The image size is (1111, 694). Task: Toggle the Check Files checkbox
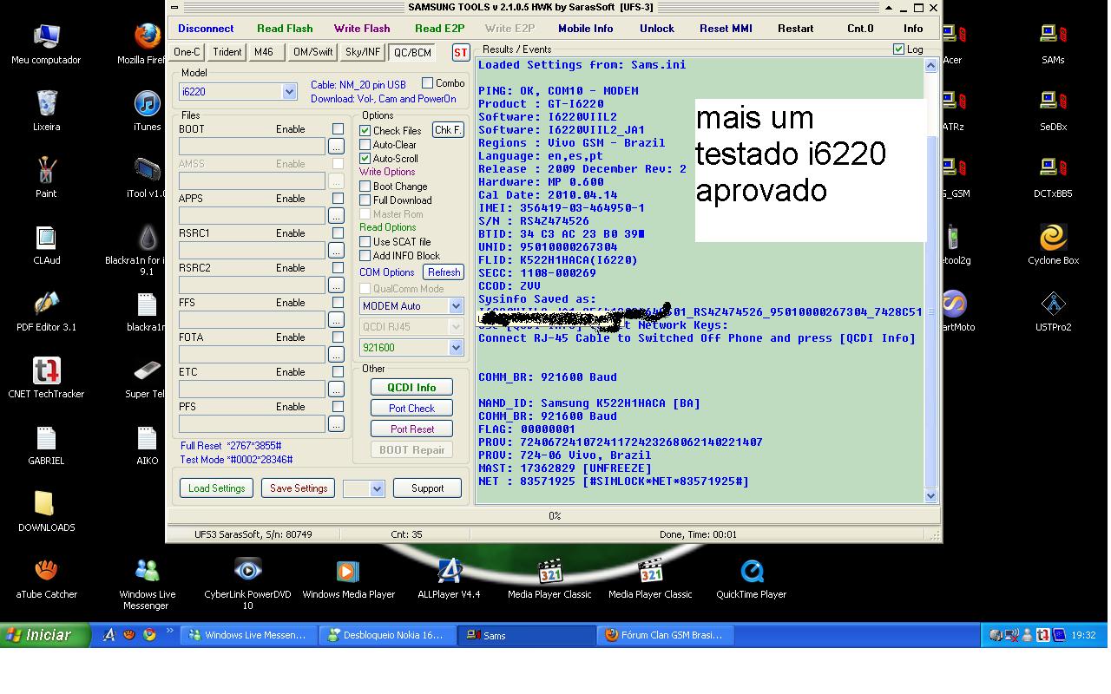pos(365,131)
